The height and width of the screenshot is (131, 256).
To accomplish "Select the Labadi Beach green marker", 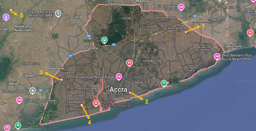I will point(164,83).
